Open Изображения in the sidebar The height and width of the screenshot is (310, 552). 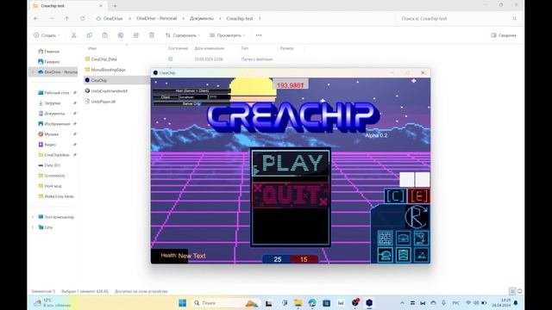(53, 124)
